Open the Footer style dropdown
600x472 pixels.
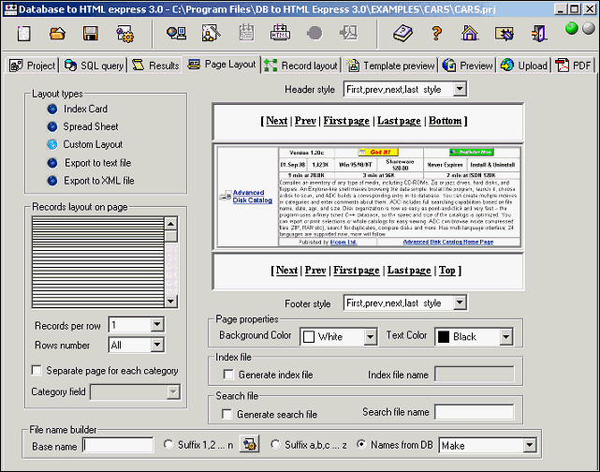click(460, 302)
